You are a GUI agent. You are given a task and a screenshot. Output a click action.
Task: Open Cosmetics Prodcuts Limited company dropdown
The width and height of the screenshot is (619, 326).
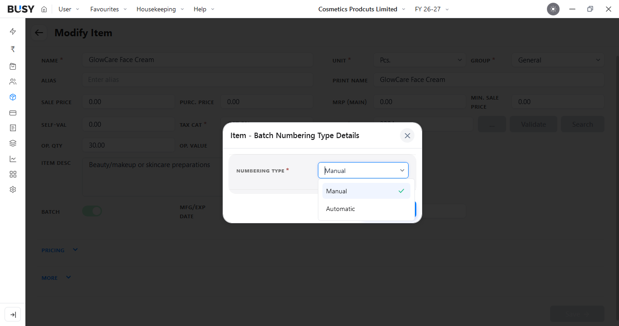tap(361, 9)
